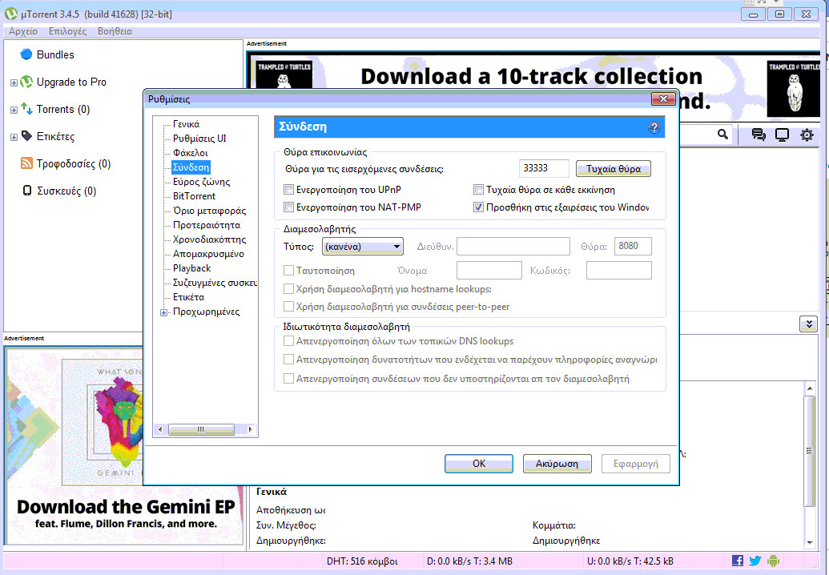829x575 pixels.
Task: Click the Τυχαία θύρα button
Action: [614, 169]
